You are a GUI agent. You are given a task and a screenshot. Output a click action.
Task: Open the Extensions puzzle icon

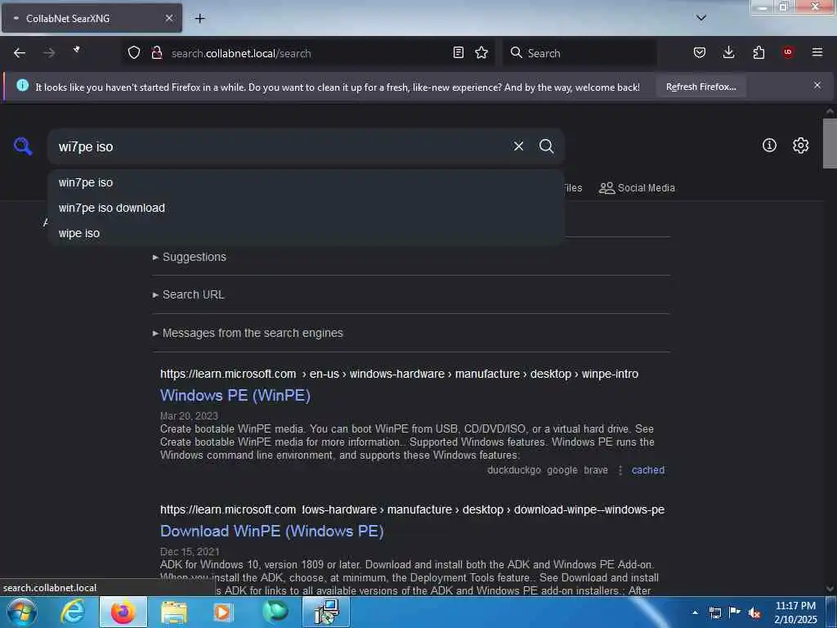pyautogui.click(x=759, y=52)
